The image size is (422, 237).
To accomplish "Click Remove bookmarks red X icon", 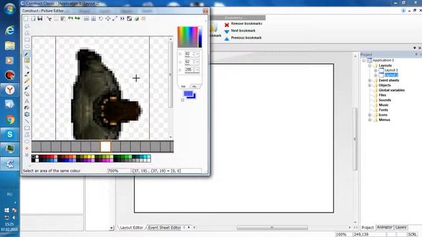I will pos(227,25).
